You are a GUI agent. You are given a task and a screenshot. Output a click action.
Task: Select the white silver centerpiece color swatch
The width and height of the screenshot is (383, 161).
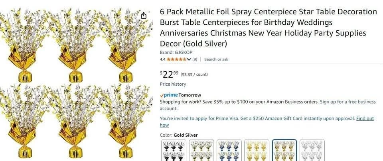pos(312,150)
